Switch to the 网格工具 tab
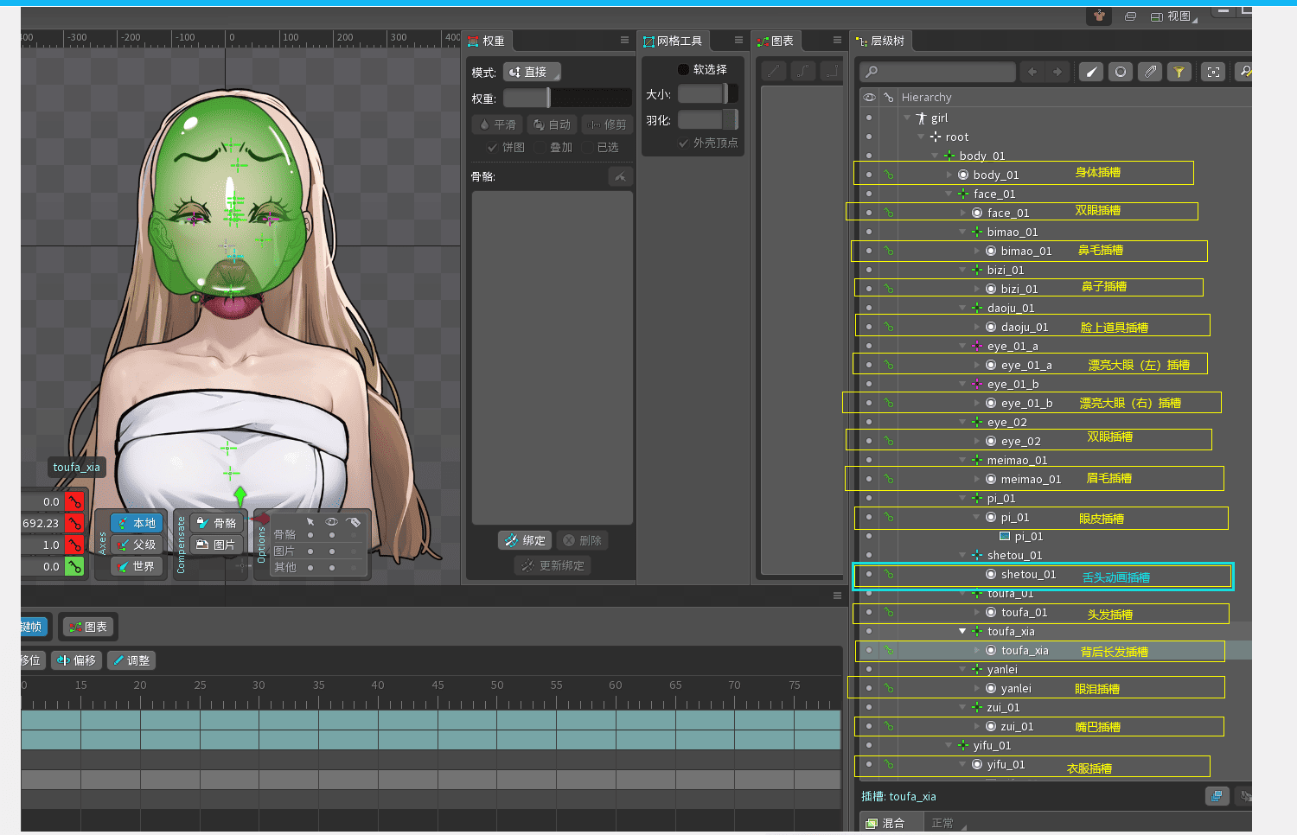Screen dimensions: 1297x835 [x=673, y=41]
